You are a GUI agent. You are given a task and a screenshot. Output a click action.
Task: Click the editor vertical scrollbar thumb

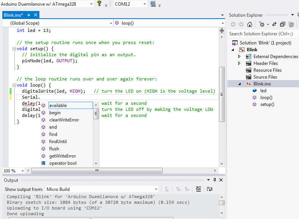pyautogui.click(x=222, y=94)
